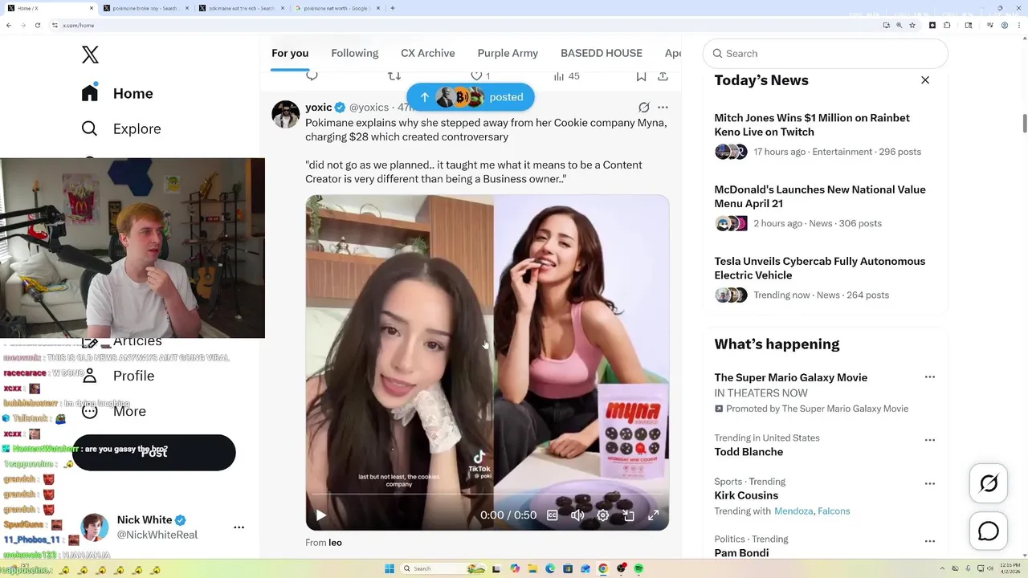Open the Windows Start menu
Viewport: 1028px width, 578px height.
click(x=390, y=568)
